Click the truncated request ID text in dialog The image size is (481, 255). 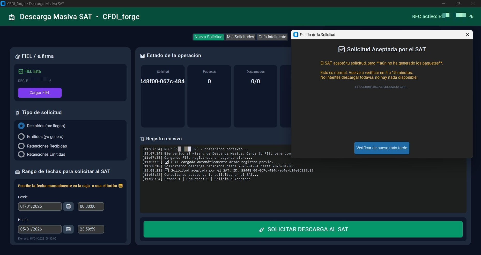point(382,87)
